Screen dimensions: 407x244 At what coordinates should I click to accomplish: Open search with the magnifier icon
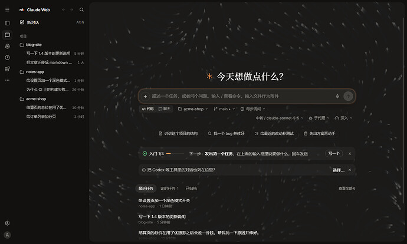tap(81, 9)
